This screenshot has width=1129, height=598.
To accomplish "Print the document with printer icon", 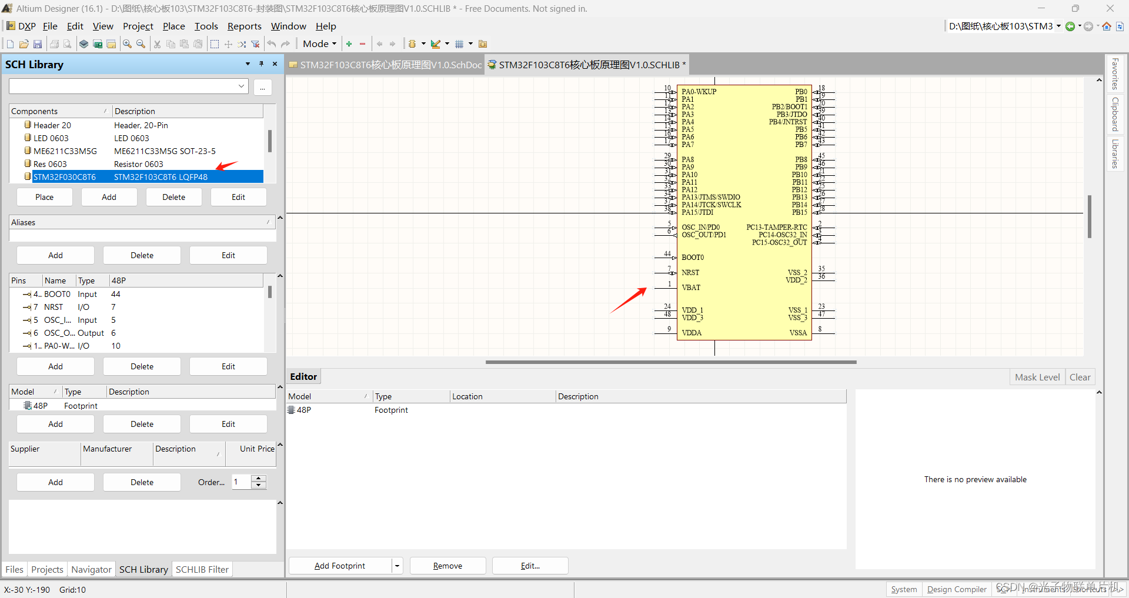I will coord(54,44).
